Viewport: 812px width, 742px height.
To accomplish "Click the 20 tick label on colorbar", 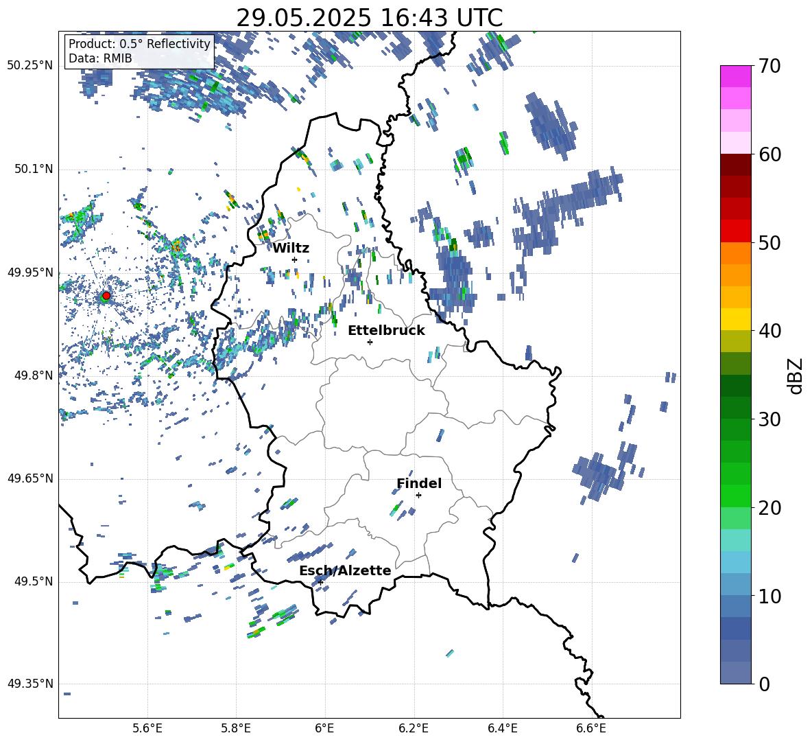I will pos(769,508).
